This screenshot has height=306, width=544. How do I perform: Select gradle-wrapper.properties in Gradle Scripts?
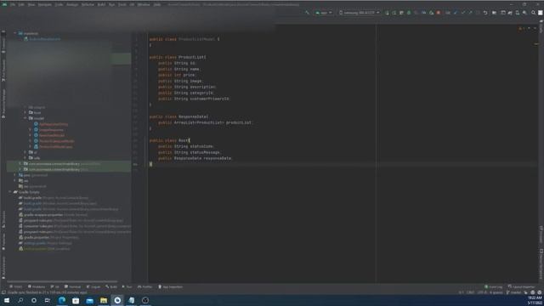[53, 215]
